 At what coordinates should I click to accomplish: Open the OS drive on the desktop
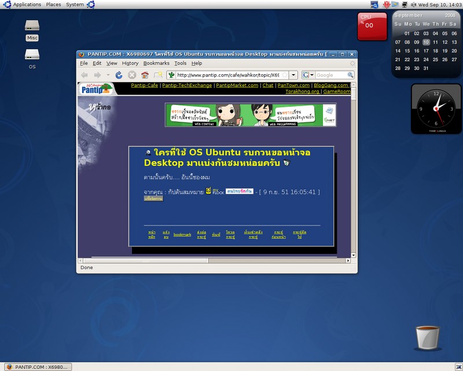click(32, 59)
